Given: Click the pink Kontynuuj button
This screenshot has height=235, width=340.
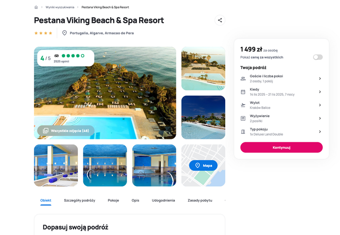Looking at the screenshot, I should click(x=281, y=147).
